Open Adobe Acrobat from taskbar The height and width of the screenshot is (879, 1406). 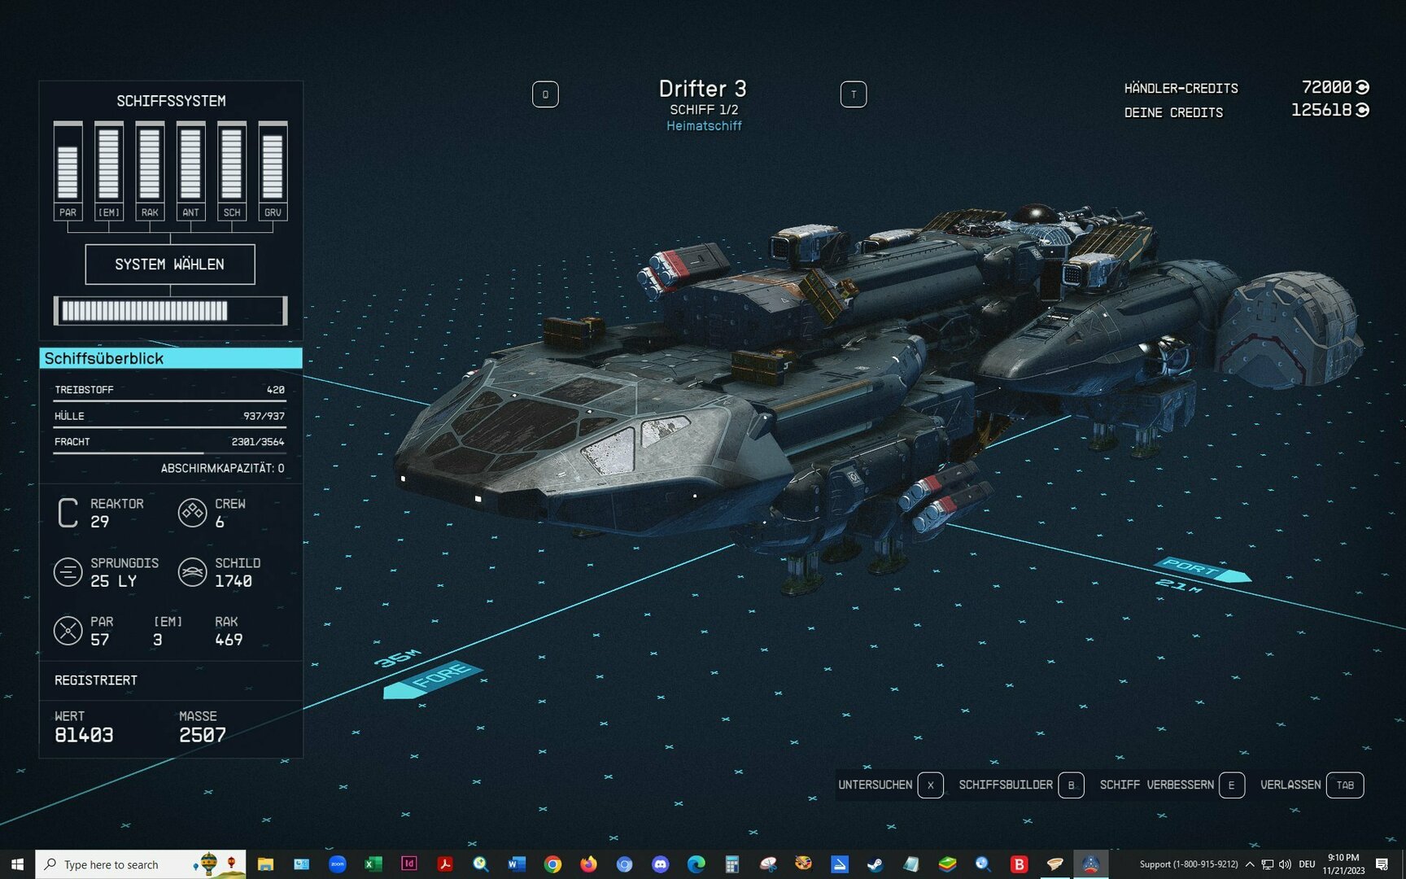pyautogui.click(x=445, y=864)
